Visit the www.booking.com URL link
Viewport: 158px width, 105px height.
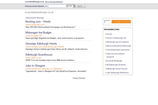pyautogui.click(x=35, y=25)
